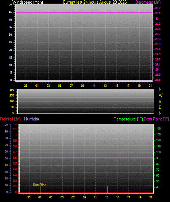Click the red rainfall baseline
The height and width of the screenshot is (202, 170).
(x=86, y=192)
